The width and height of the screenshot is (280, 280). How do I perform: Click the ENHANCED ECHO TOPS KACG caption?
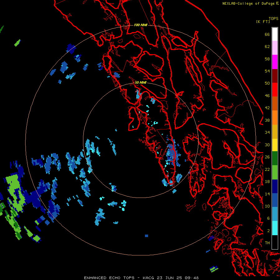coord(141,278)
